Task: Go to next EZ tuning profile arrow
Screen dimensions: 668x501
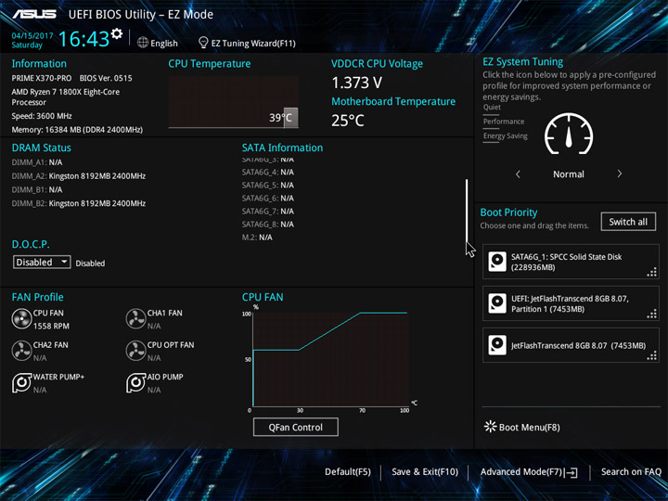Action: point(620,173)
